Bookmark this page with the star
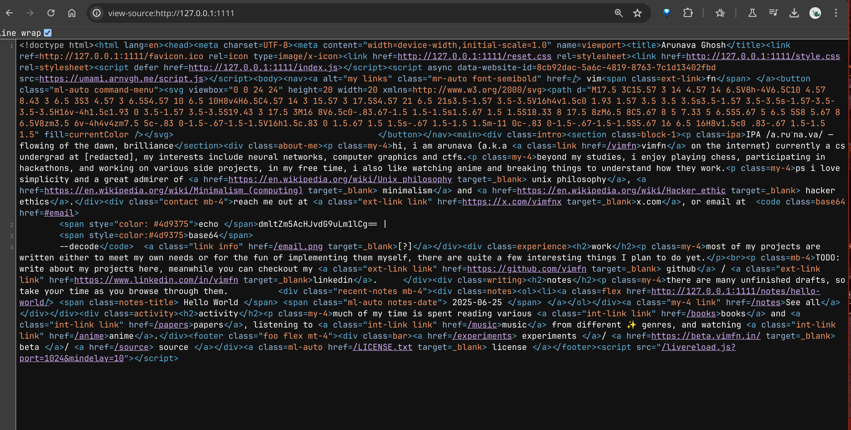 638,13
